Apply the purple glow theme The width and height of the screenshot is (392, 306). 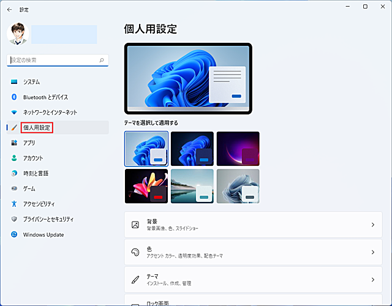point(238,149)
